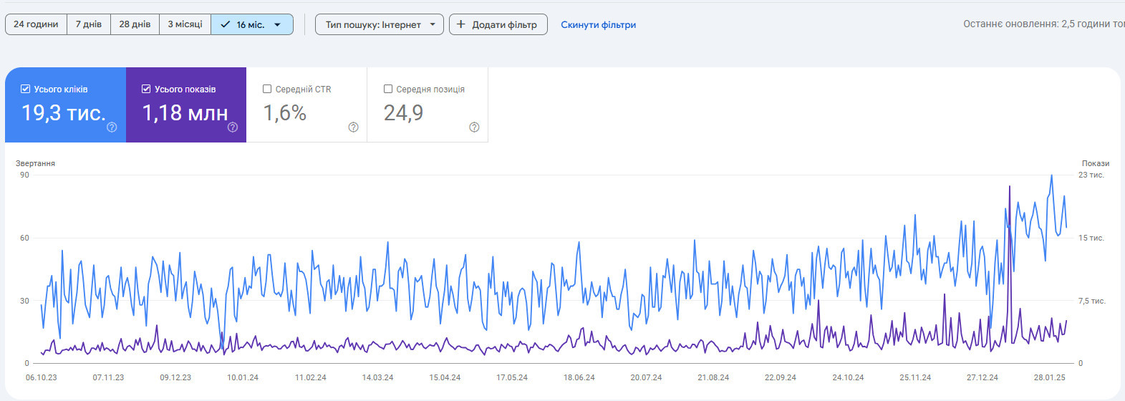Open Тип пошуку: Інтернет dropdown

tap(380, 24)
